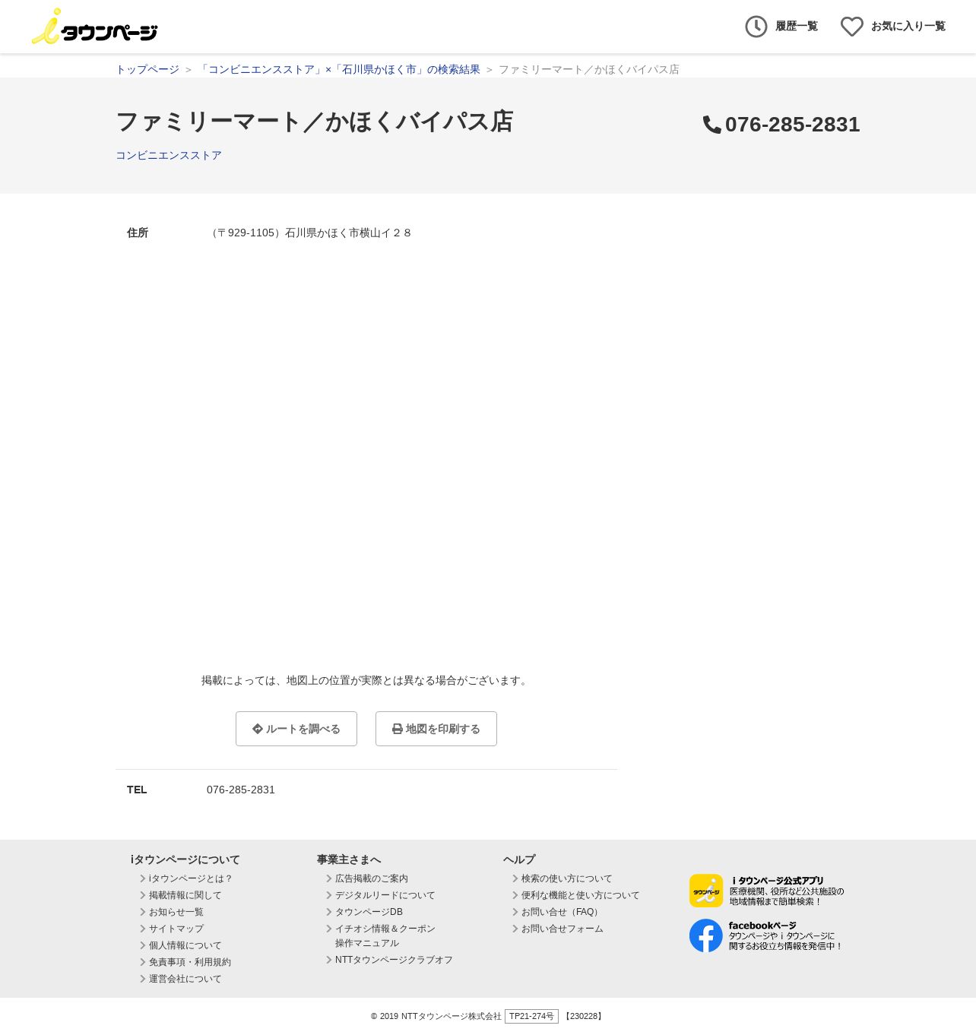Open 免責事項・利用規約 footer link
Image resolution: width=976 pixels, height=1035 pixels.
point(190,962)
